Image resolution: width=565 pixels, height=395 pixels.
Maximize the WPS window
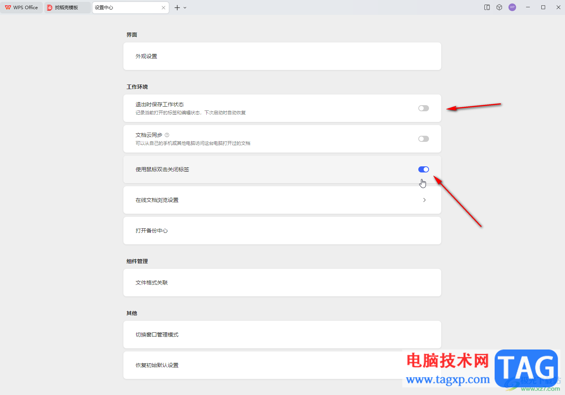coord(543,7)
